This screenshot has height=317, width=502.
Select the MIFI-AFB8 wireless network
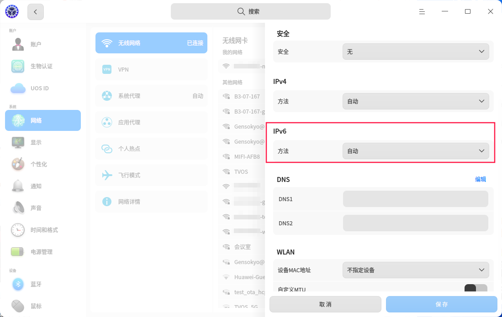coord(242,156)
